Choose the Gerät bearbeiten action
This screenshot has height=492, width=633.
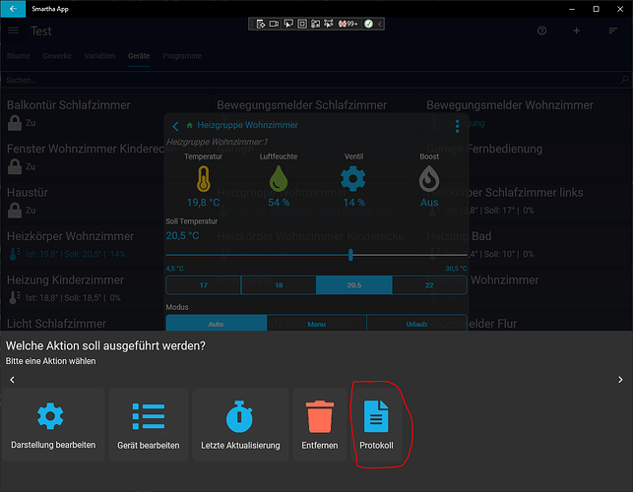(x=148, y=425)
